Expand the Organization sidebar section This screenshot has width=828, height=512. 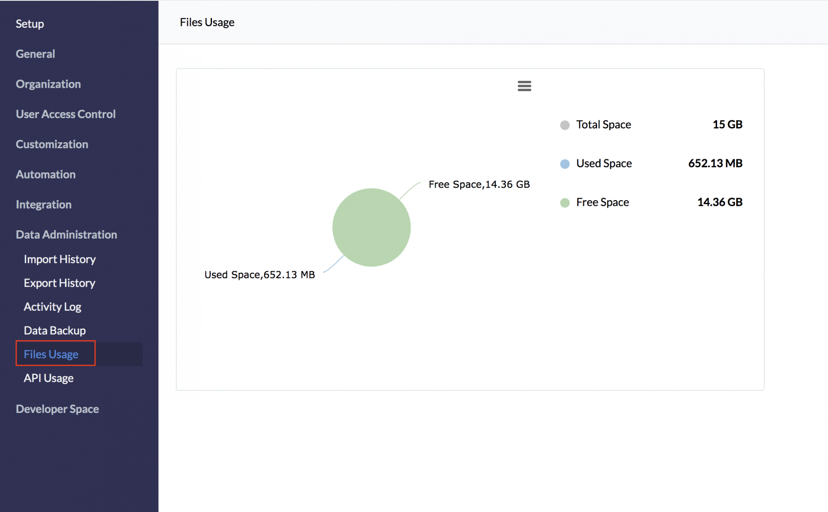pyautogui.click(x=48, y=84)
